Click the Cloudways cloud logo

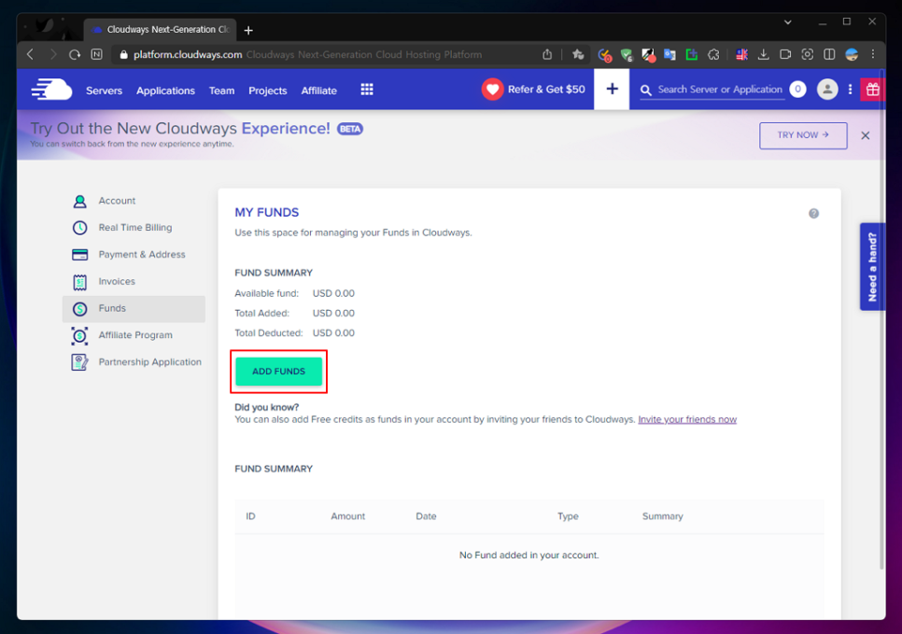[x=51, y=90]
